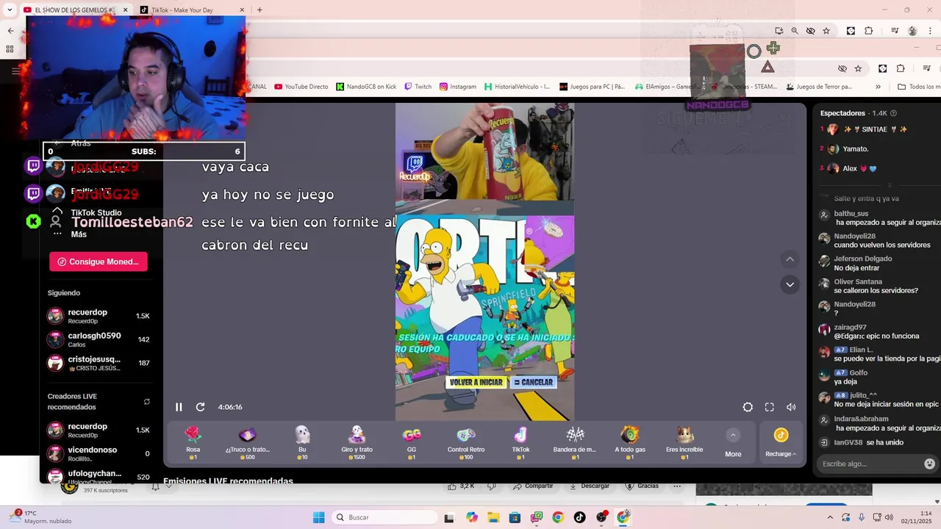Send the ¿Truco o trato gift

pos(248,442)
